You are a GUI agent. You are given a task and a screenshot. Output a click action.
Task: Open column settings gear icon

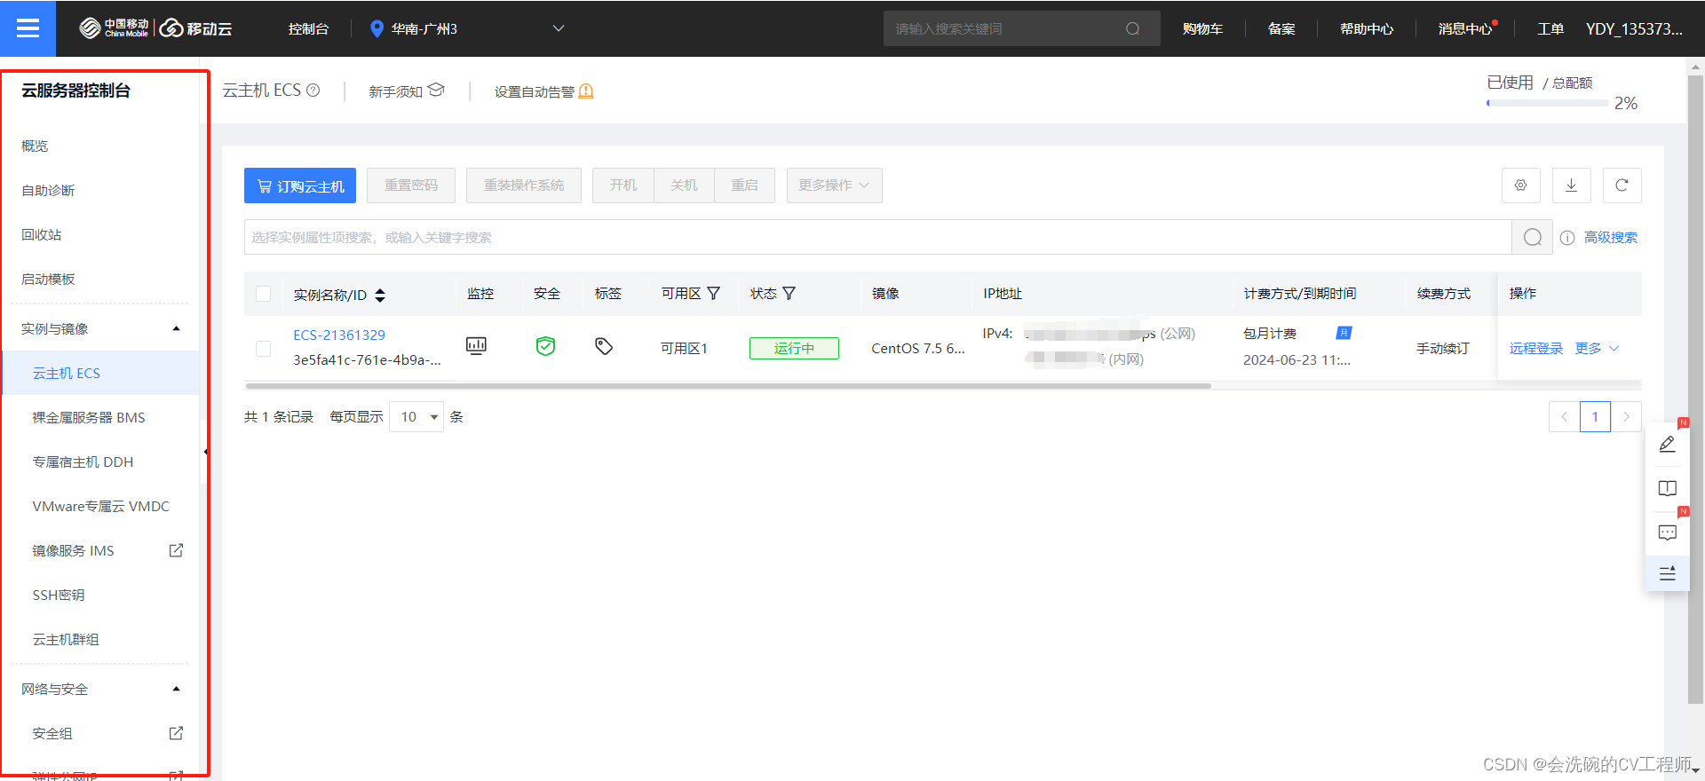pos(1520,185)
